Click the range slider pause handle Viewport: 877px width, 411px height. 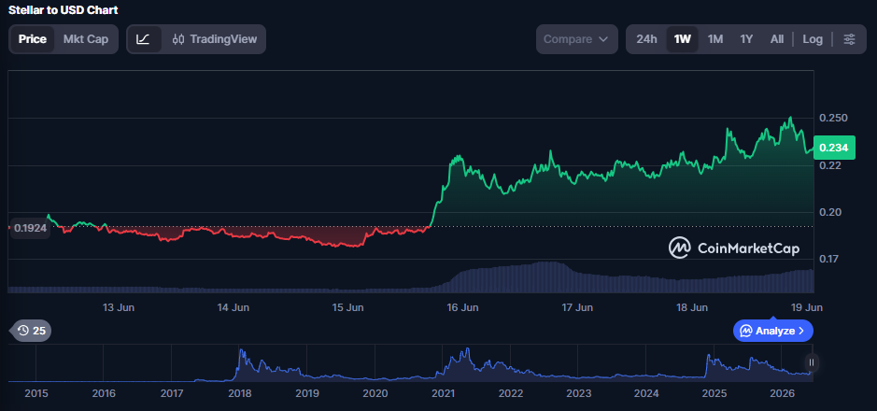tap(812, 362)
